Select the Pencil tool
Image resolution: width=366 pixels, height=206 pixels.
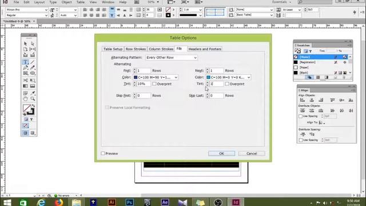click(x=33, y=68)
